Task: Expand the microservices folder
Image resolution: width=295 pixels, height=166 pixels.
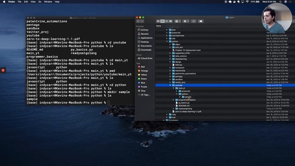Action: (167, 36)
